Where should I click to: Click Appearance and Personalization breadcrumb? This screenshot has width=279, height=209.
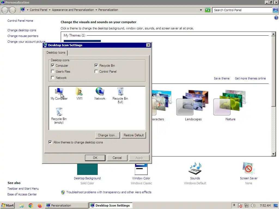click(73, 10)
